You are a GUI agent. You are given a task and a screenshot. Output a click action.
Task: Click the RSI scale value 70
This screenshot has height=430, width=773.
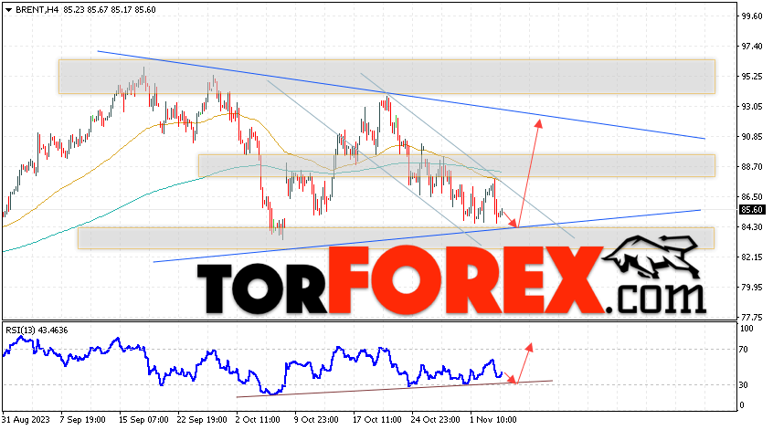[x=744, y=350]
